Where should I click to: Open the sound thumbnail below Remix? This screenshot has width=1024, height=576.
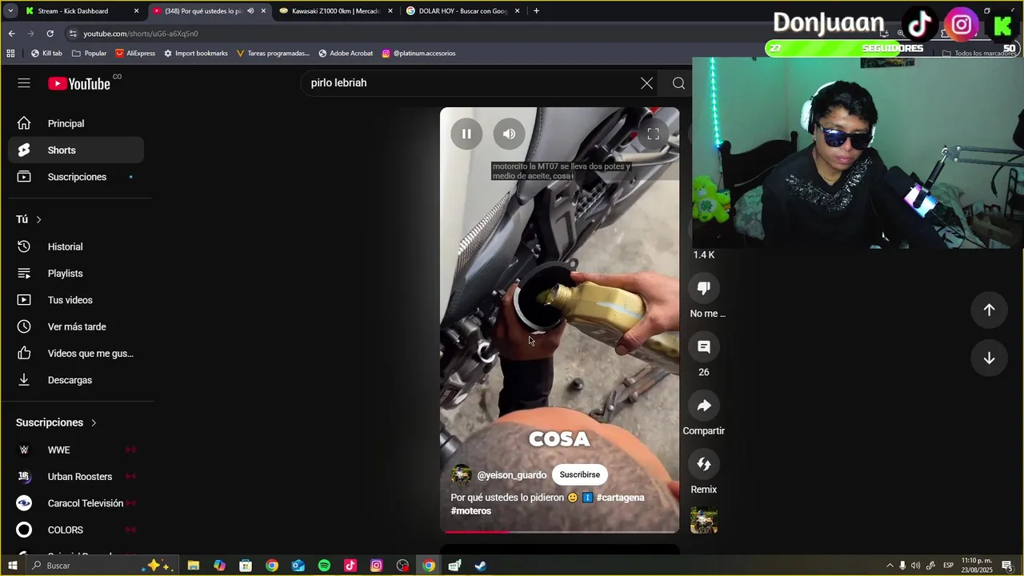[704, 520]
